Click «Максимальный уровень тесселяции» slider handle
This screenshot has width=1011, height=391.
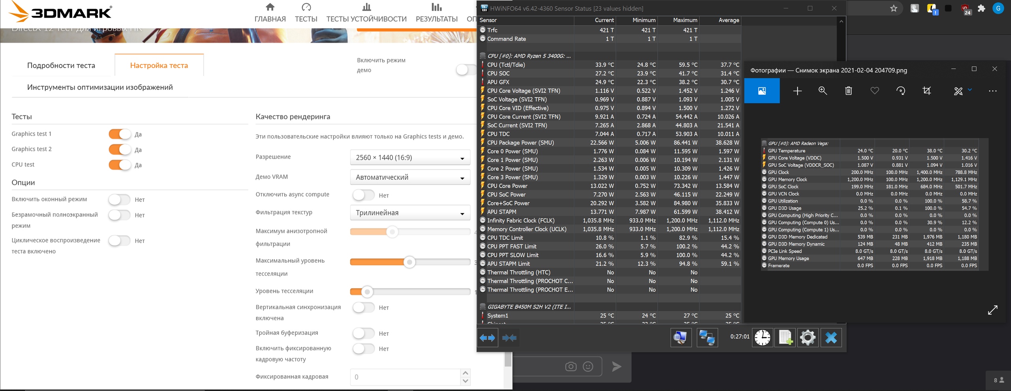coord(410,262)
